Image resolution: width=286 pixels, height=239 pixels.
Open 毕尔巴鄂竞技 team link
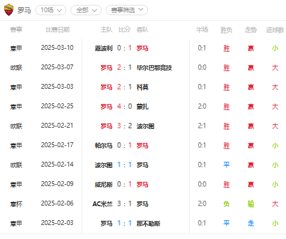[x=154, y=68]
